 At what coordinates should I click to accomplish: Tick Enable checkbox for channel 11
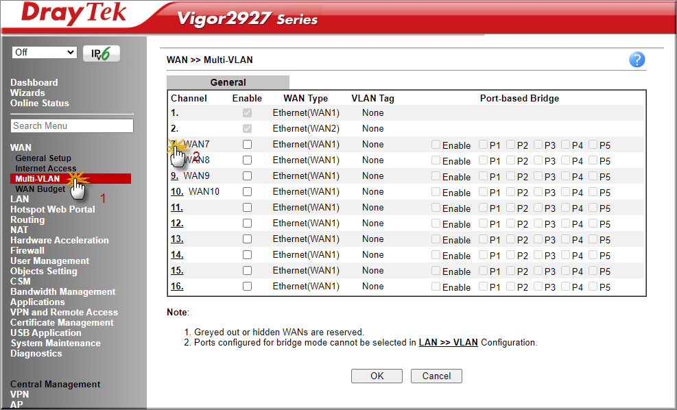pyautogui.click(x=247, y=208)
